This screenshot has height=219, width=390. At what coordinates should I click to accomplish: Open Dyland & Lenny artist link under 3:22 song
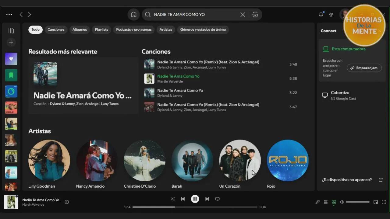pos(170,96)
